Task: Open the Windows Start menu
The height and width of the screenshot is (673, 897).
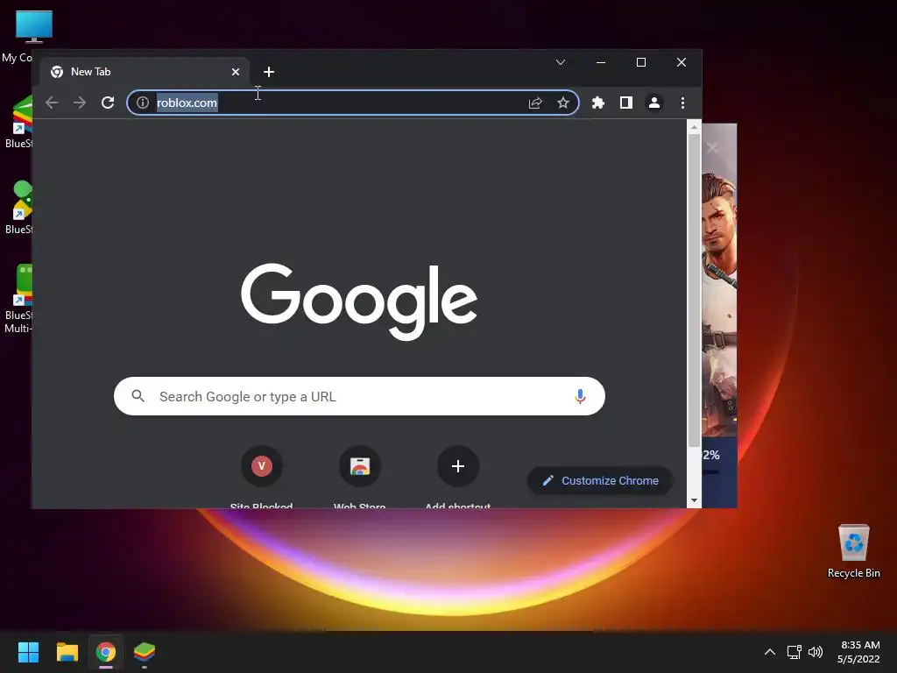Action: pyautogui.click(x=28, y=652)
